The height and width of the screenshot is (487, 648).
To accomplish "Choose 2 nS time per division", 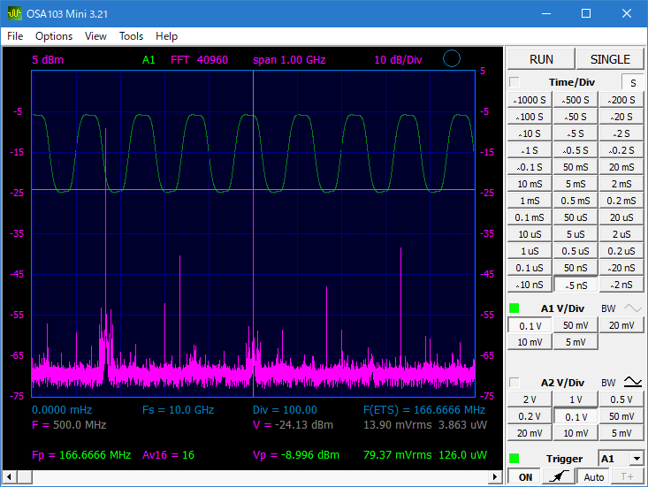I will [621, 285].
